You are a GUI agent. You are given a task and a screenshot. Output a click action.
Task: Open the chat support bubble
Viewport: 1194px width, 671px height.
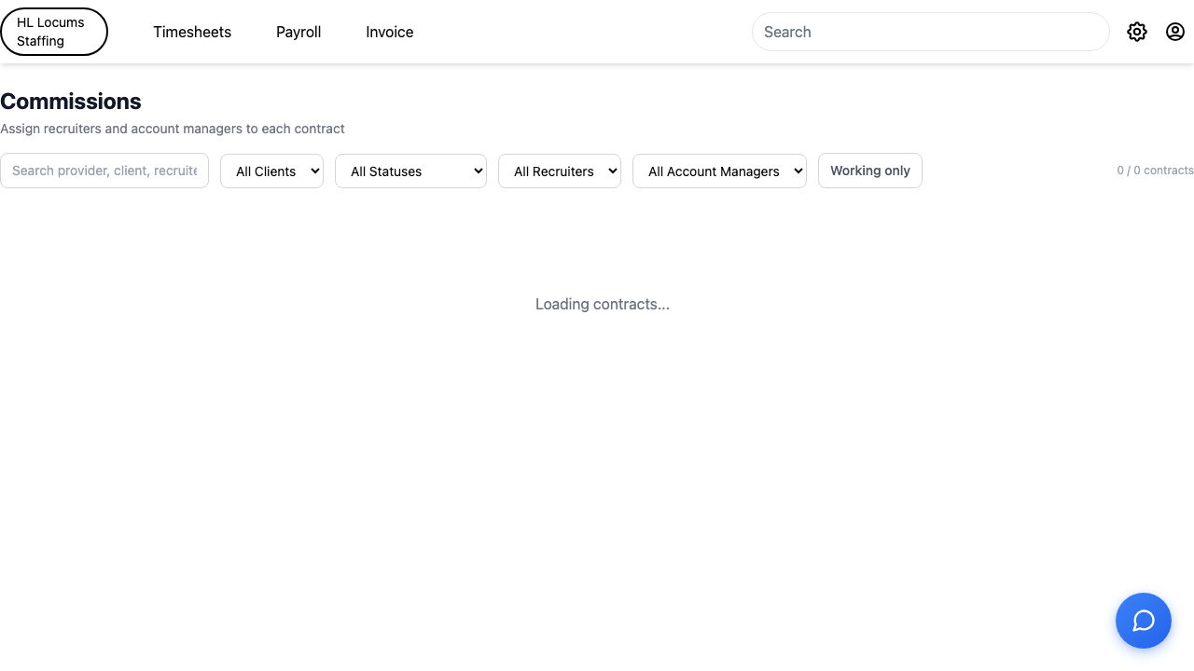tap(1144, 621)
